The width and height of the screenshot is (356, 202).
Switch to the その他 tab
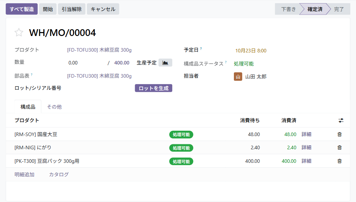pyautogui.click(x=54, y=107)
